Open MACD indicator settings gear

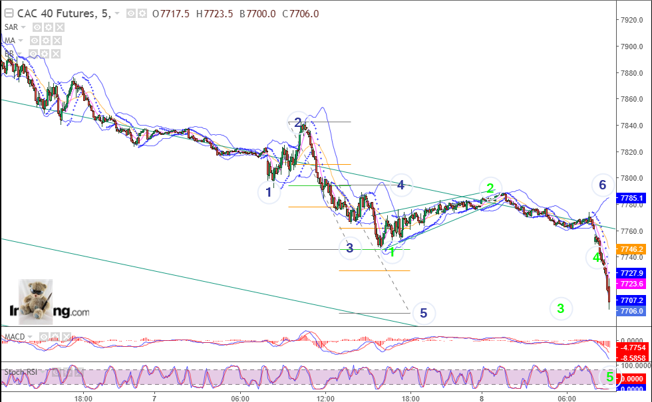(55, 336)
